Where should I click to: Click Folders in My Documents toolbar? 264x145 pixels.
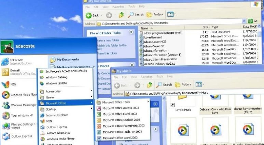click(x=155, y=15)
